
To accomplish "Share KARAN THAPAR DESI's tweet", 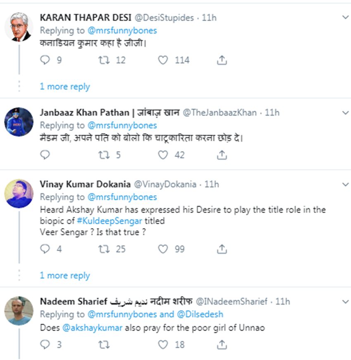I will 222,60.
